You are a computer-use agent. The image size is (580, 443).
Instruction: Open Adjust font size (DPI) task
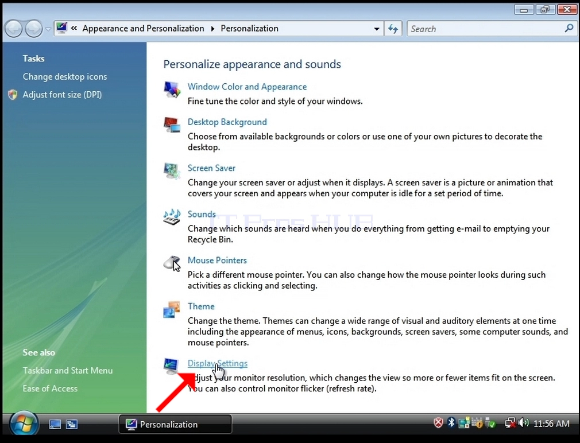click(x=62, y=95)
